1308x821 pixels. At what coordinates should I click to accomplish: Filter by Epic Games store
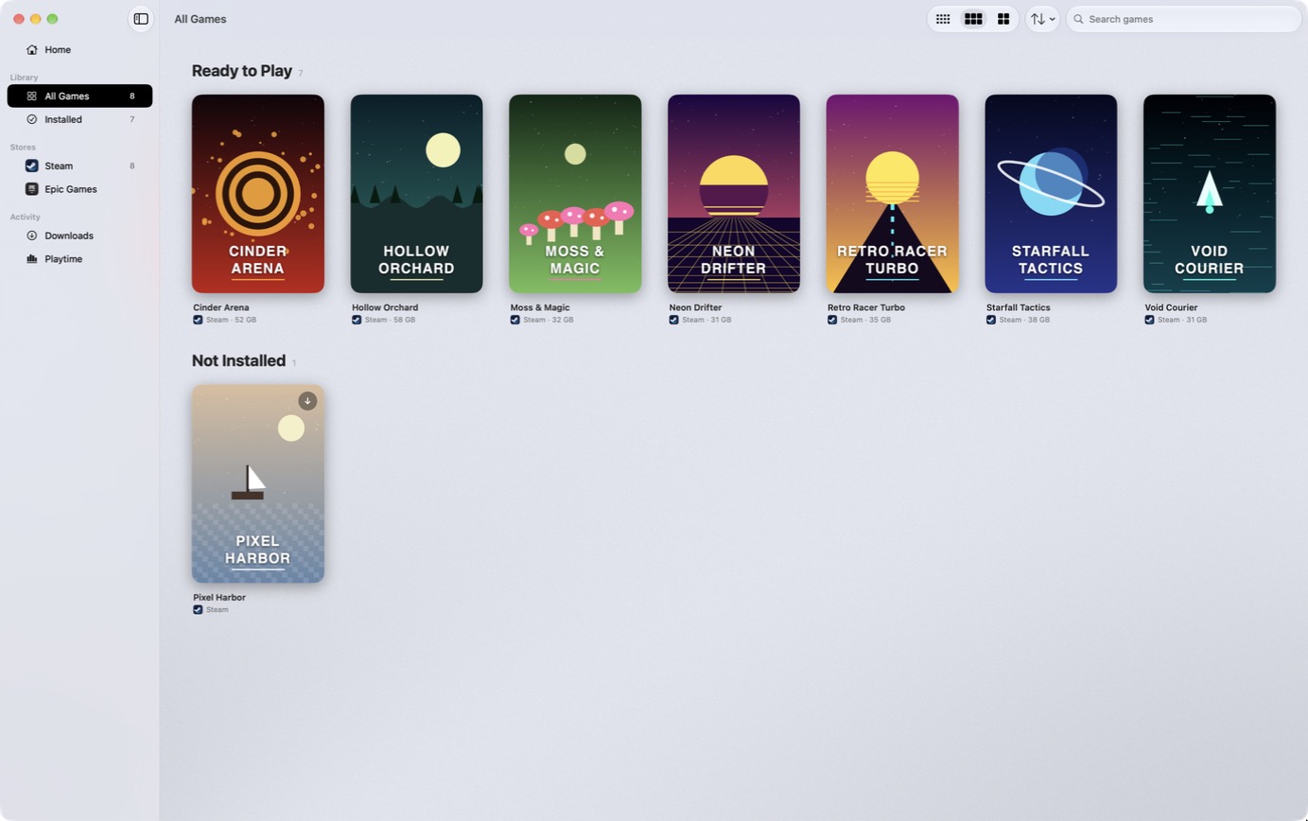pos(79,189)
